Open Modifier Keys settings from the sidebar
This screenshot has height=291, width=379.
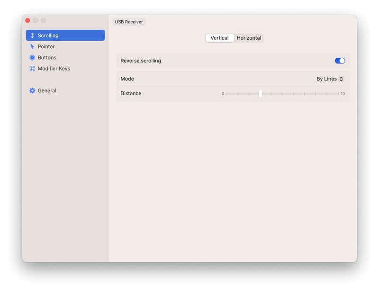(x=54, y=68)
